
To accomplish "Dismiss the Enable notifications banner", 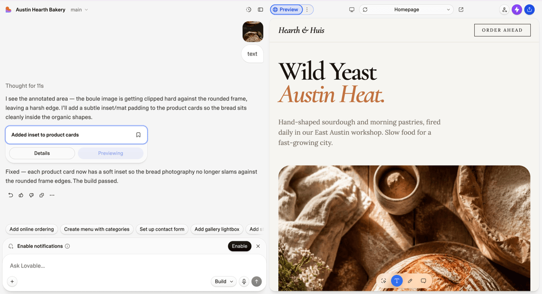I will pos(258,246).
